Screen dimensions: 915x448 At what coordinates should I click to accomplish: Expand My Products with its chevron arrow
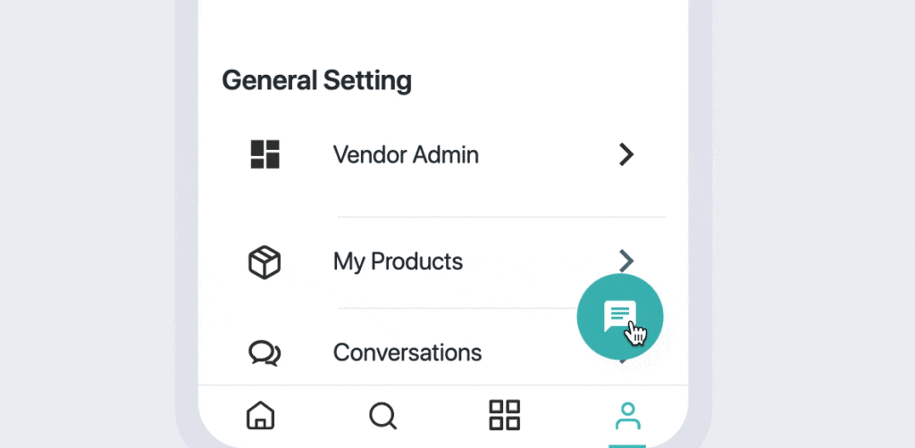[x=626, y=261]
